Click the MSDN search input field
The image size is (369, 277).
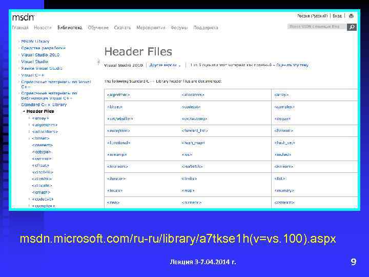(317, 27)
